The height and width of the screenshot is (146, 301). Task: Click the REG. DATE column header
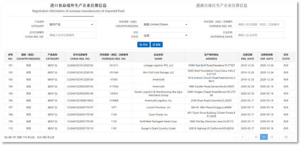(x=248, y=57)
